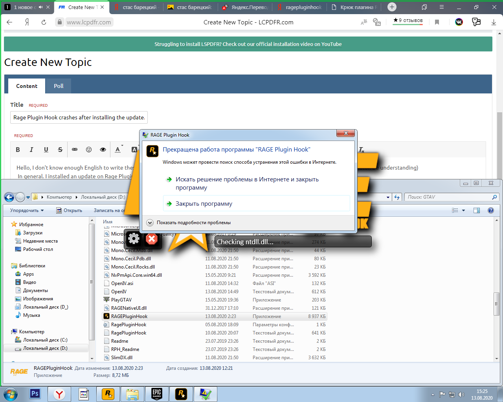Click the underline formatting icon
The width and height of the screenshot is (503, 402).
tap(46, 150)
